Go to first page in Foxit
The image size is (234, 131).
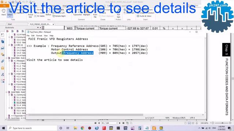pyautogui.click(x=95, y=123)
